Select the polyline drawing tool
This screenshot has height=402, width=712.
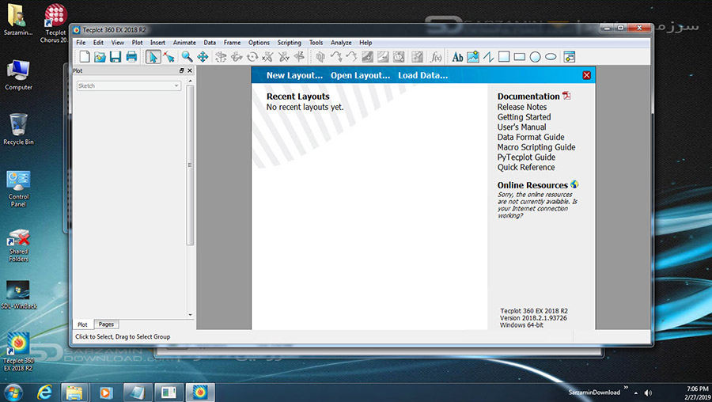(489, 57)
